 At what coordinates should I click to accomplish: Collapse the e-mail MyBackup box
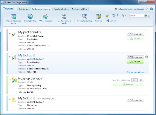pos(10,56)
